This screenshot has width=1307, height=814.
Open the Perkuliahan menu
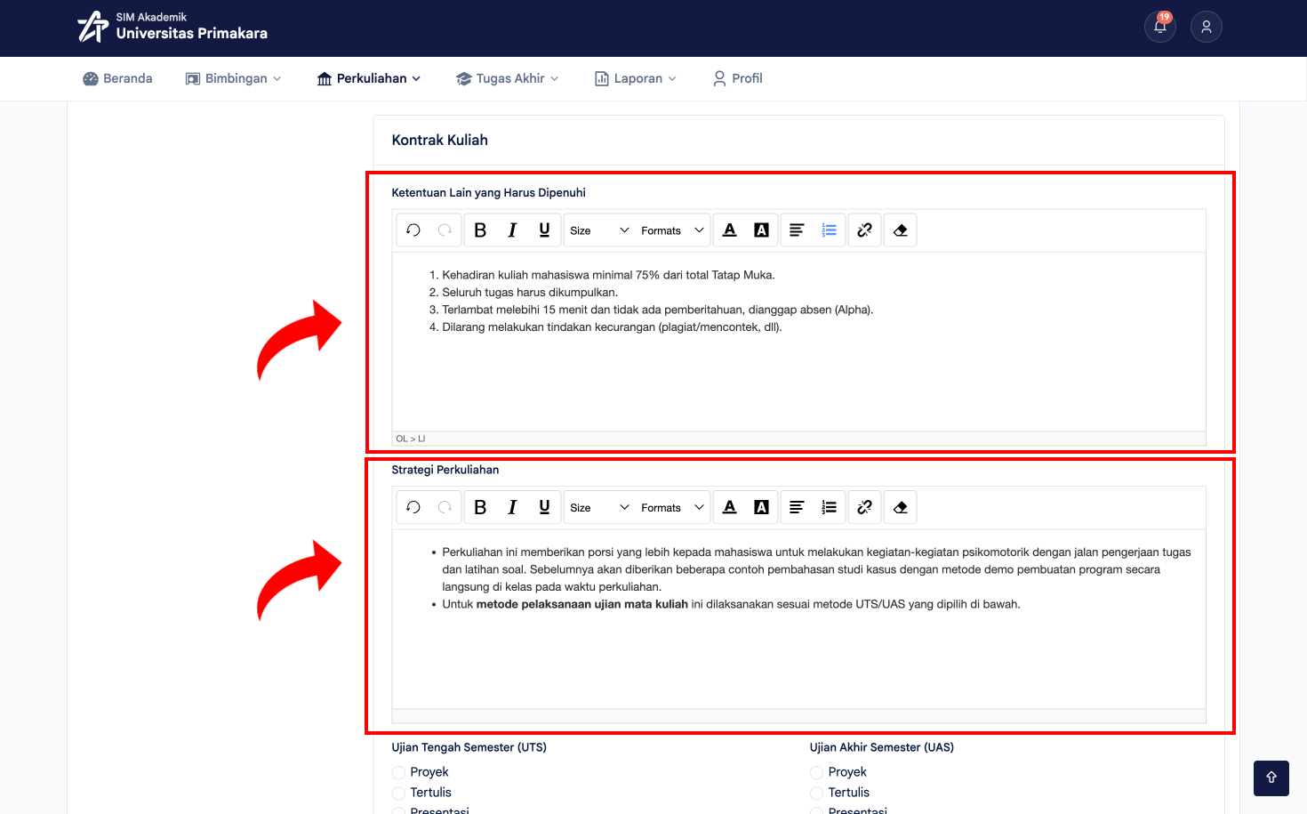point(369,78)
